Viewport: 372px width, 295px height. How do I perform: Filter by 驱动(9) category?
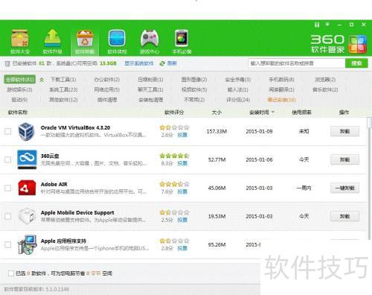19,100
